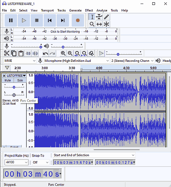Click the playback meter speaker icon
The height and width of the screenshot is (187, 171).
click(x=6, y=39)
